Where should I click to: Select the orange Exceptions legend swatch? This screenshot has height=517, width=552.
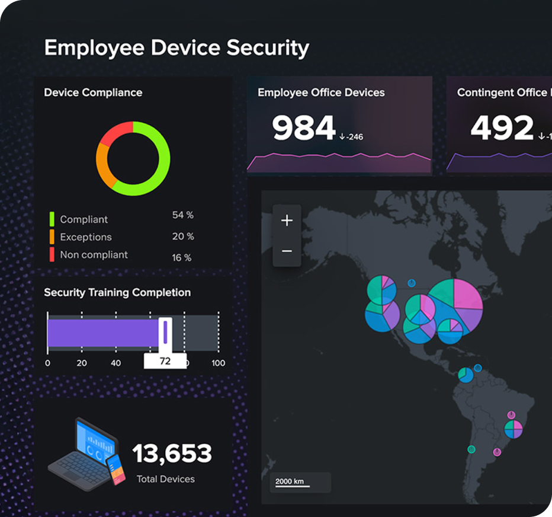[x=53, y=237]
